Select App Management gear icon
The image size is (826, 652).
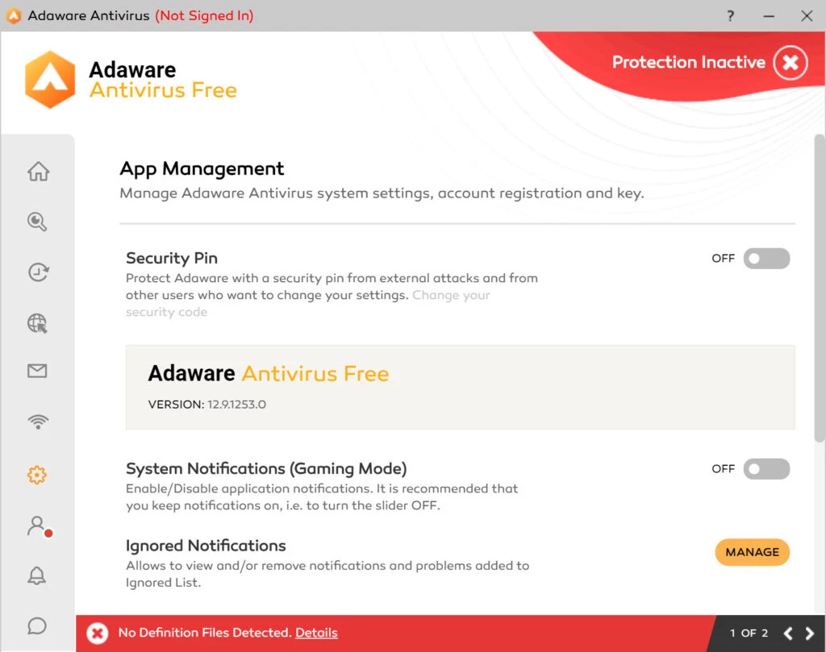click(37, 476)
